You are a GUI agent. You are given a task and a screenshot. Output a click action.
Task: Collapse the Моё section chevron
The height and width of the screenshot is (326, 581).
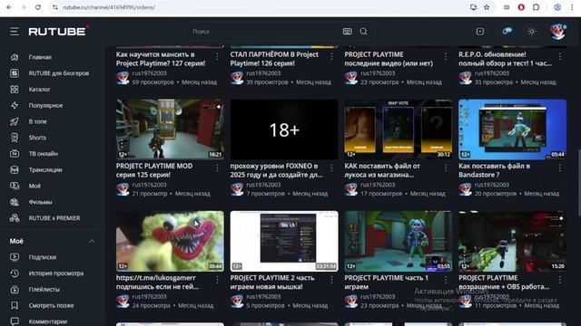pyautogui.click(x=92, y=242)
